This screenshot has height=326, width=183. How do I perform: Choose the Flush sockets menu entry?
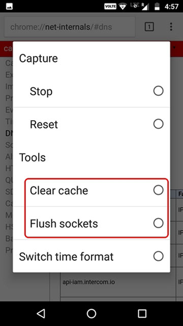point(91,223)
